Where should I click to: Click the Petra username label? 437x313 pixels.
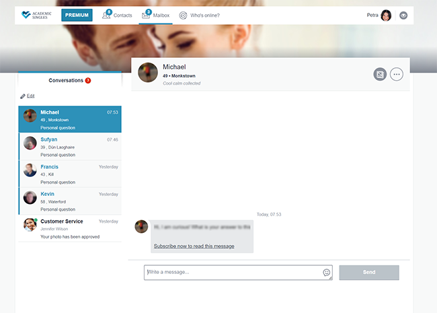pos(372,15)
